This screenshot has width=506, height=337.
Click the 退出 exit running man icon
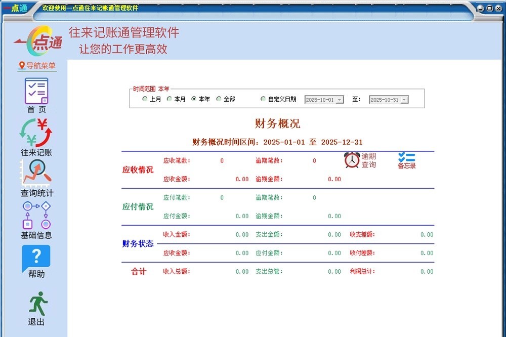tap(37, 304)
